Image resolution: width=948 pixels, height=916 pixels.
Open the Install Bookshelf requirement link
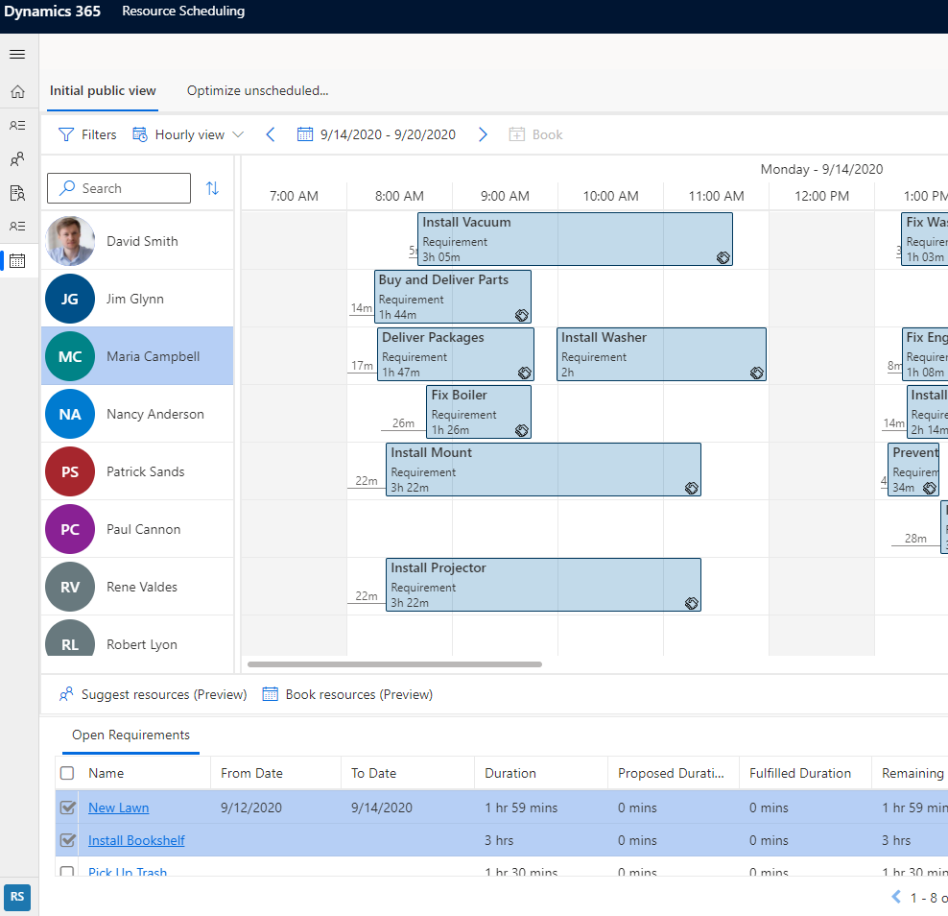pos(135,839)
